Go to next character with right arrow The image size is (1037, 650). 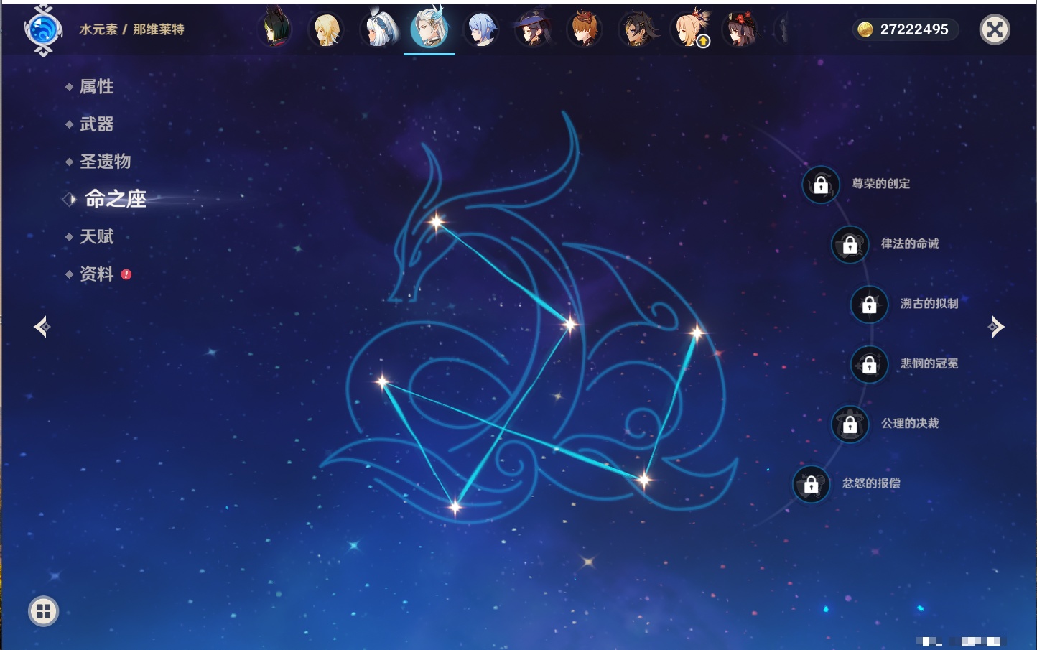coord(996,327)
